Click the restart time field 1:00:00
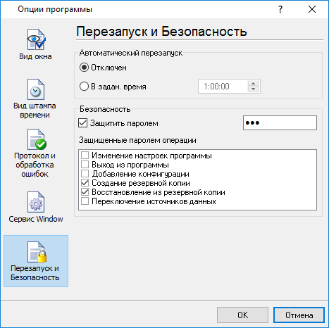This screenshot has height=328, width=329. coord(223,87)
